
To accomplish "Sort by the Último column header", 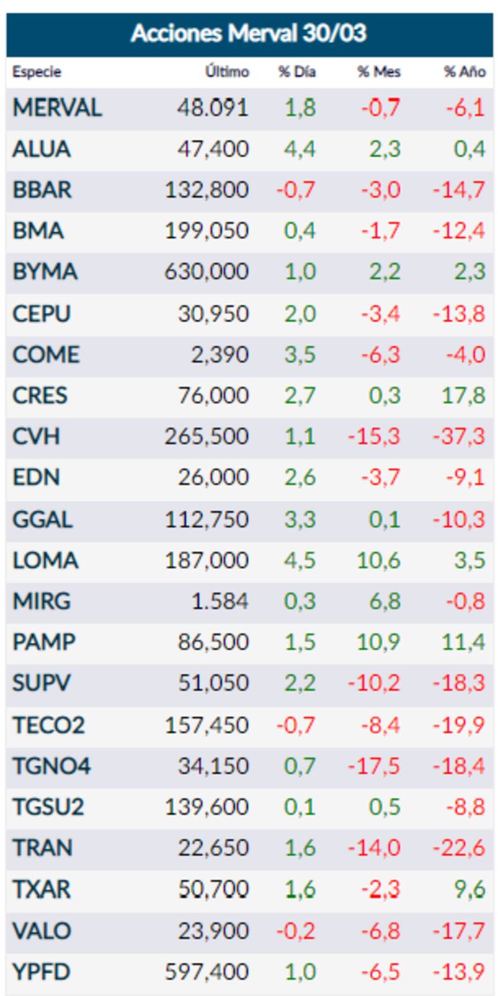I will [227, 72].
